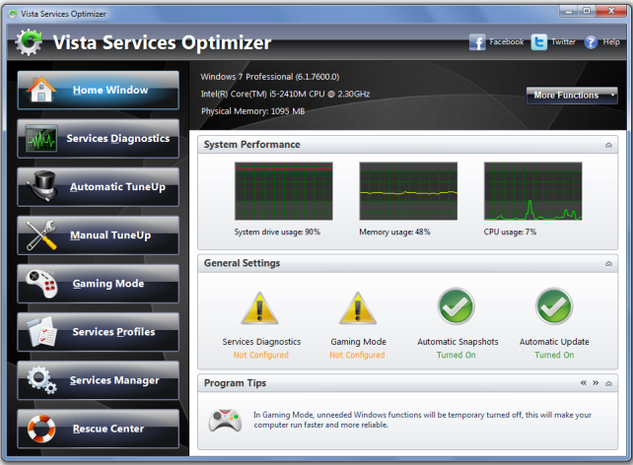Click the Rescue Center lifebuoy icon

[41, 429]
